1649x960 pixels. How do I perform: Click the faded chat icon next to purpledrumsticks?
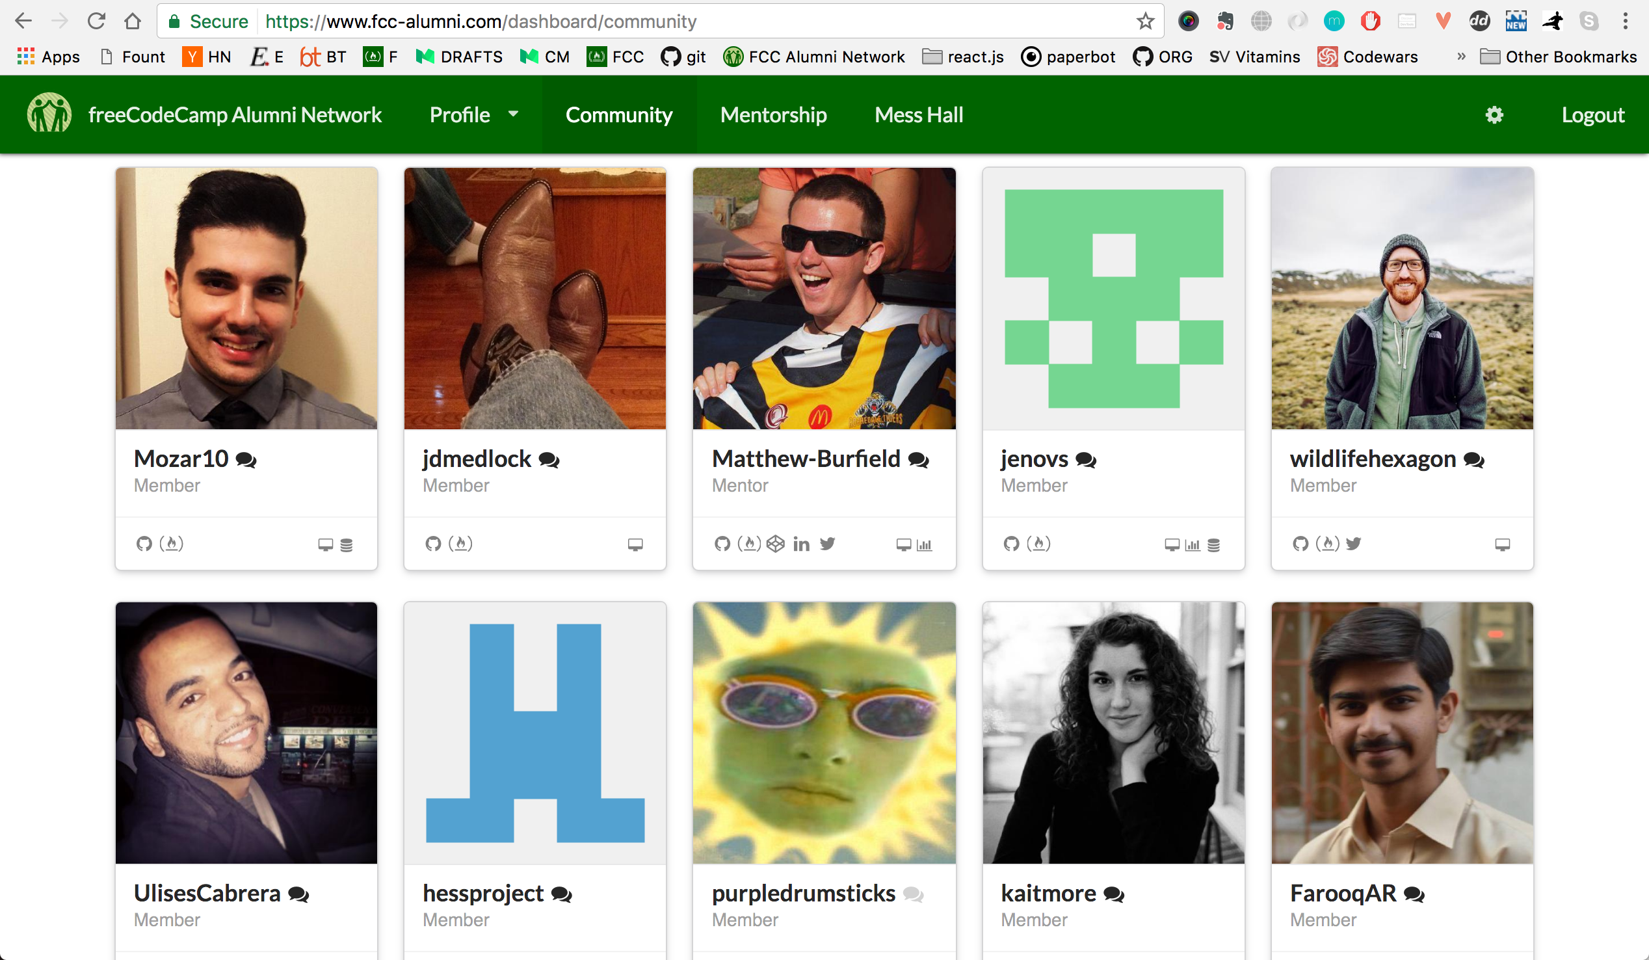913,894
